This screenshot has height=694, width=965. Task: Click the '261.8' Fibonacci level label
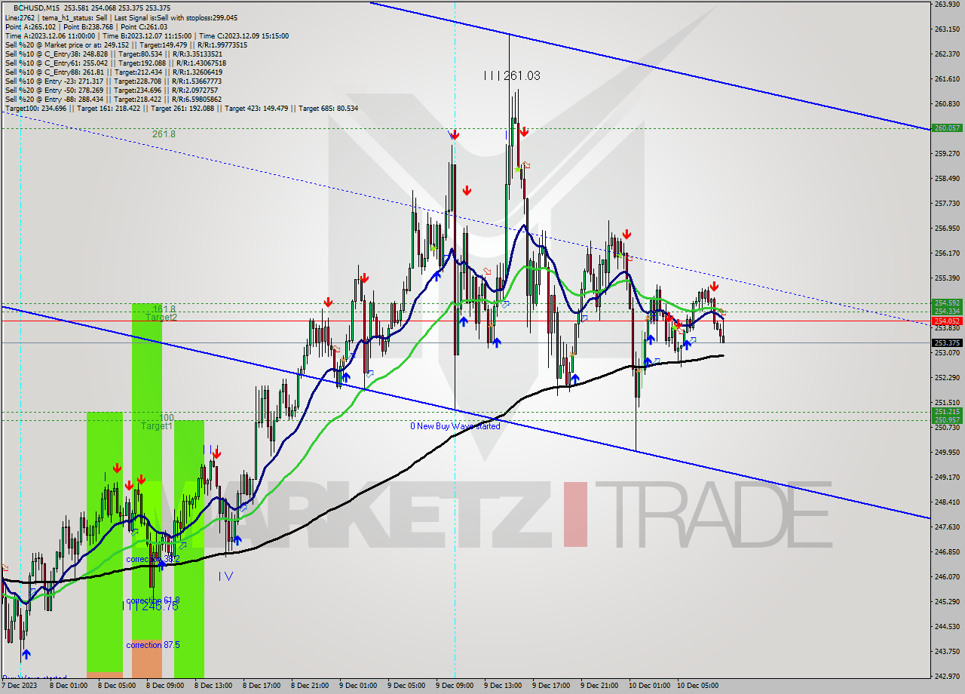[164, 134]
